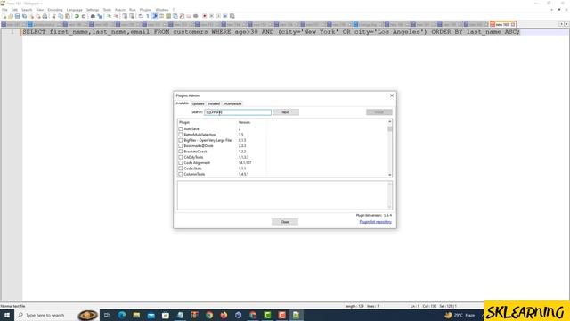Image resolution: width=570 pixels, height=321 pixels.
Task: Start macro recording with red record icon
Action: [204, 16]
